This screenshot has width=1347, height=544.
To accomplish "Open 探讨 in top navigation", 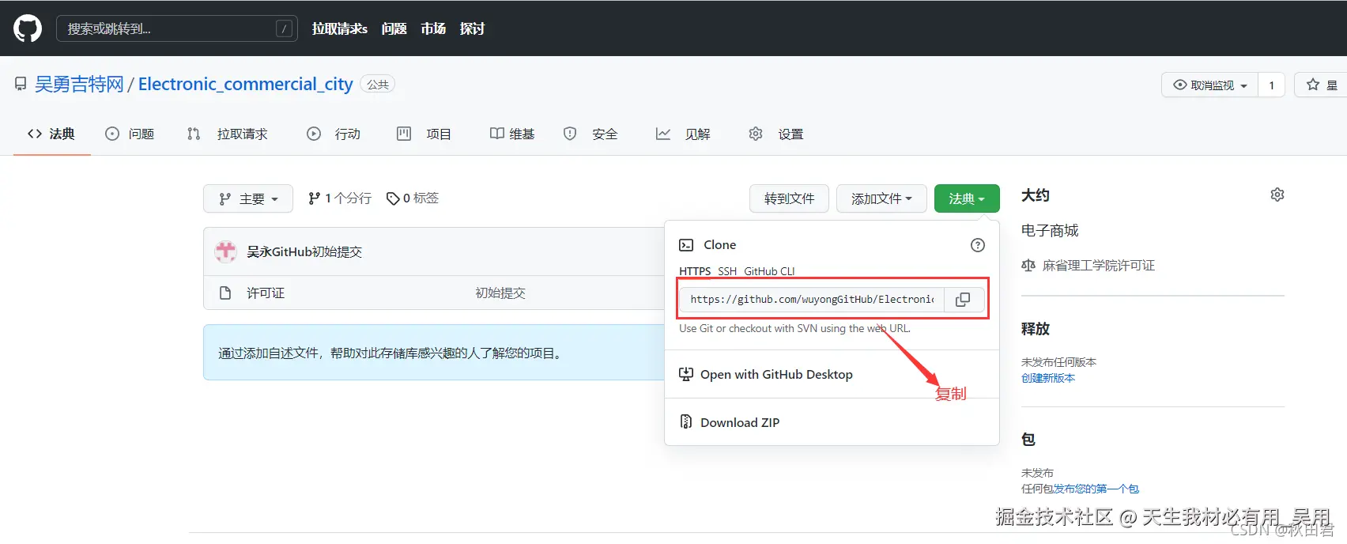I will coord(473,28).
